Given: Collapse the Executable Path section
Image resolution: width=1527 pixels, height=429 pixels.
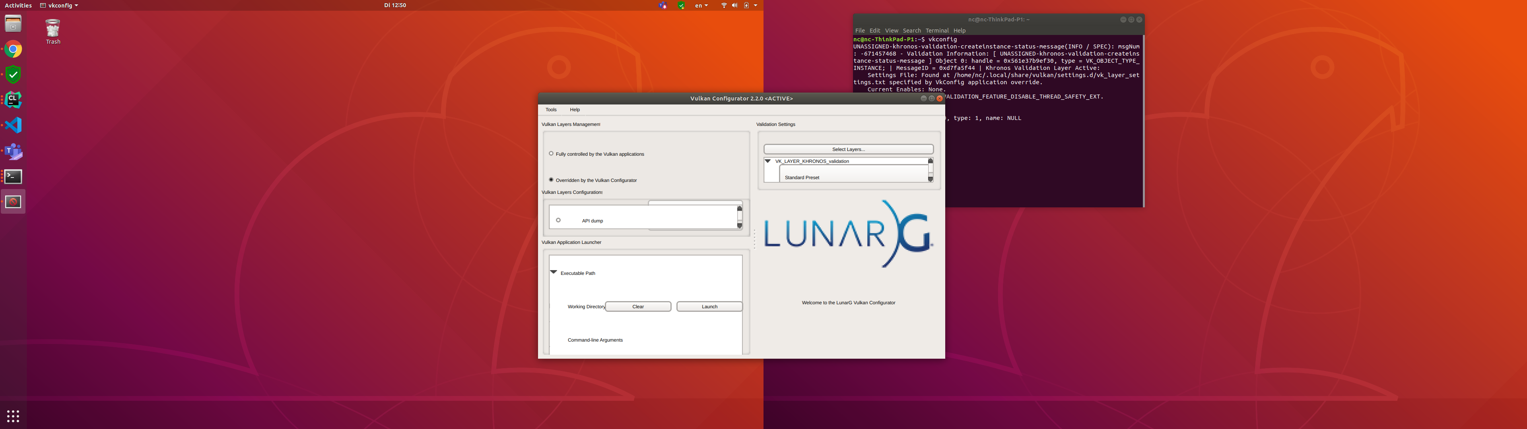Looking at the screenshot, I should click(554, 272).
